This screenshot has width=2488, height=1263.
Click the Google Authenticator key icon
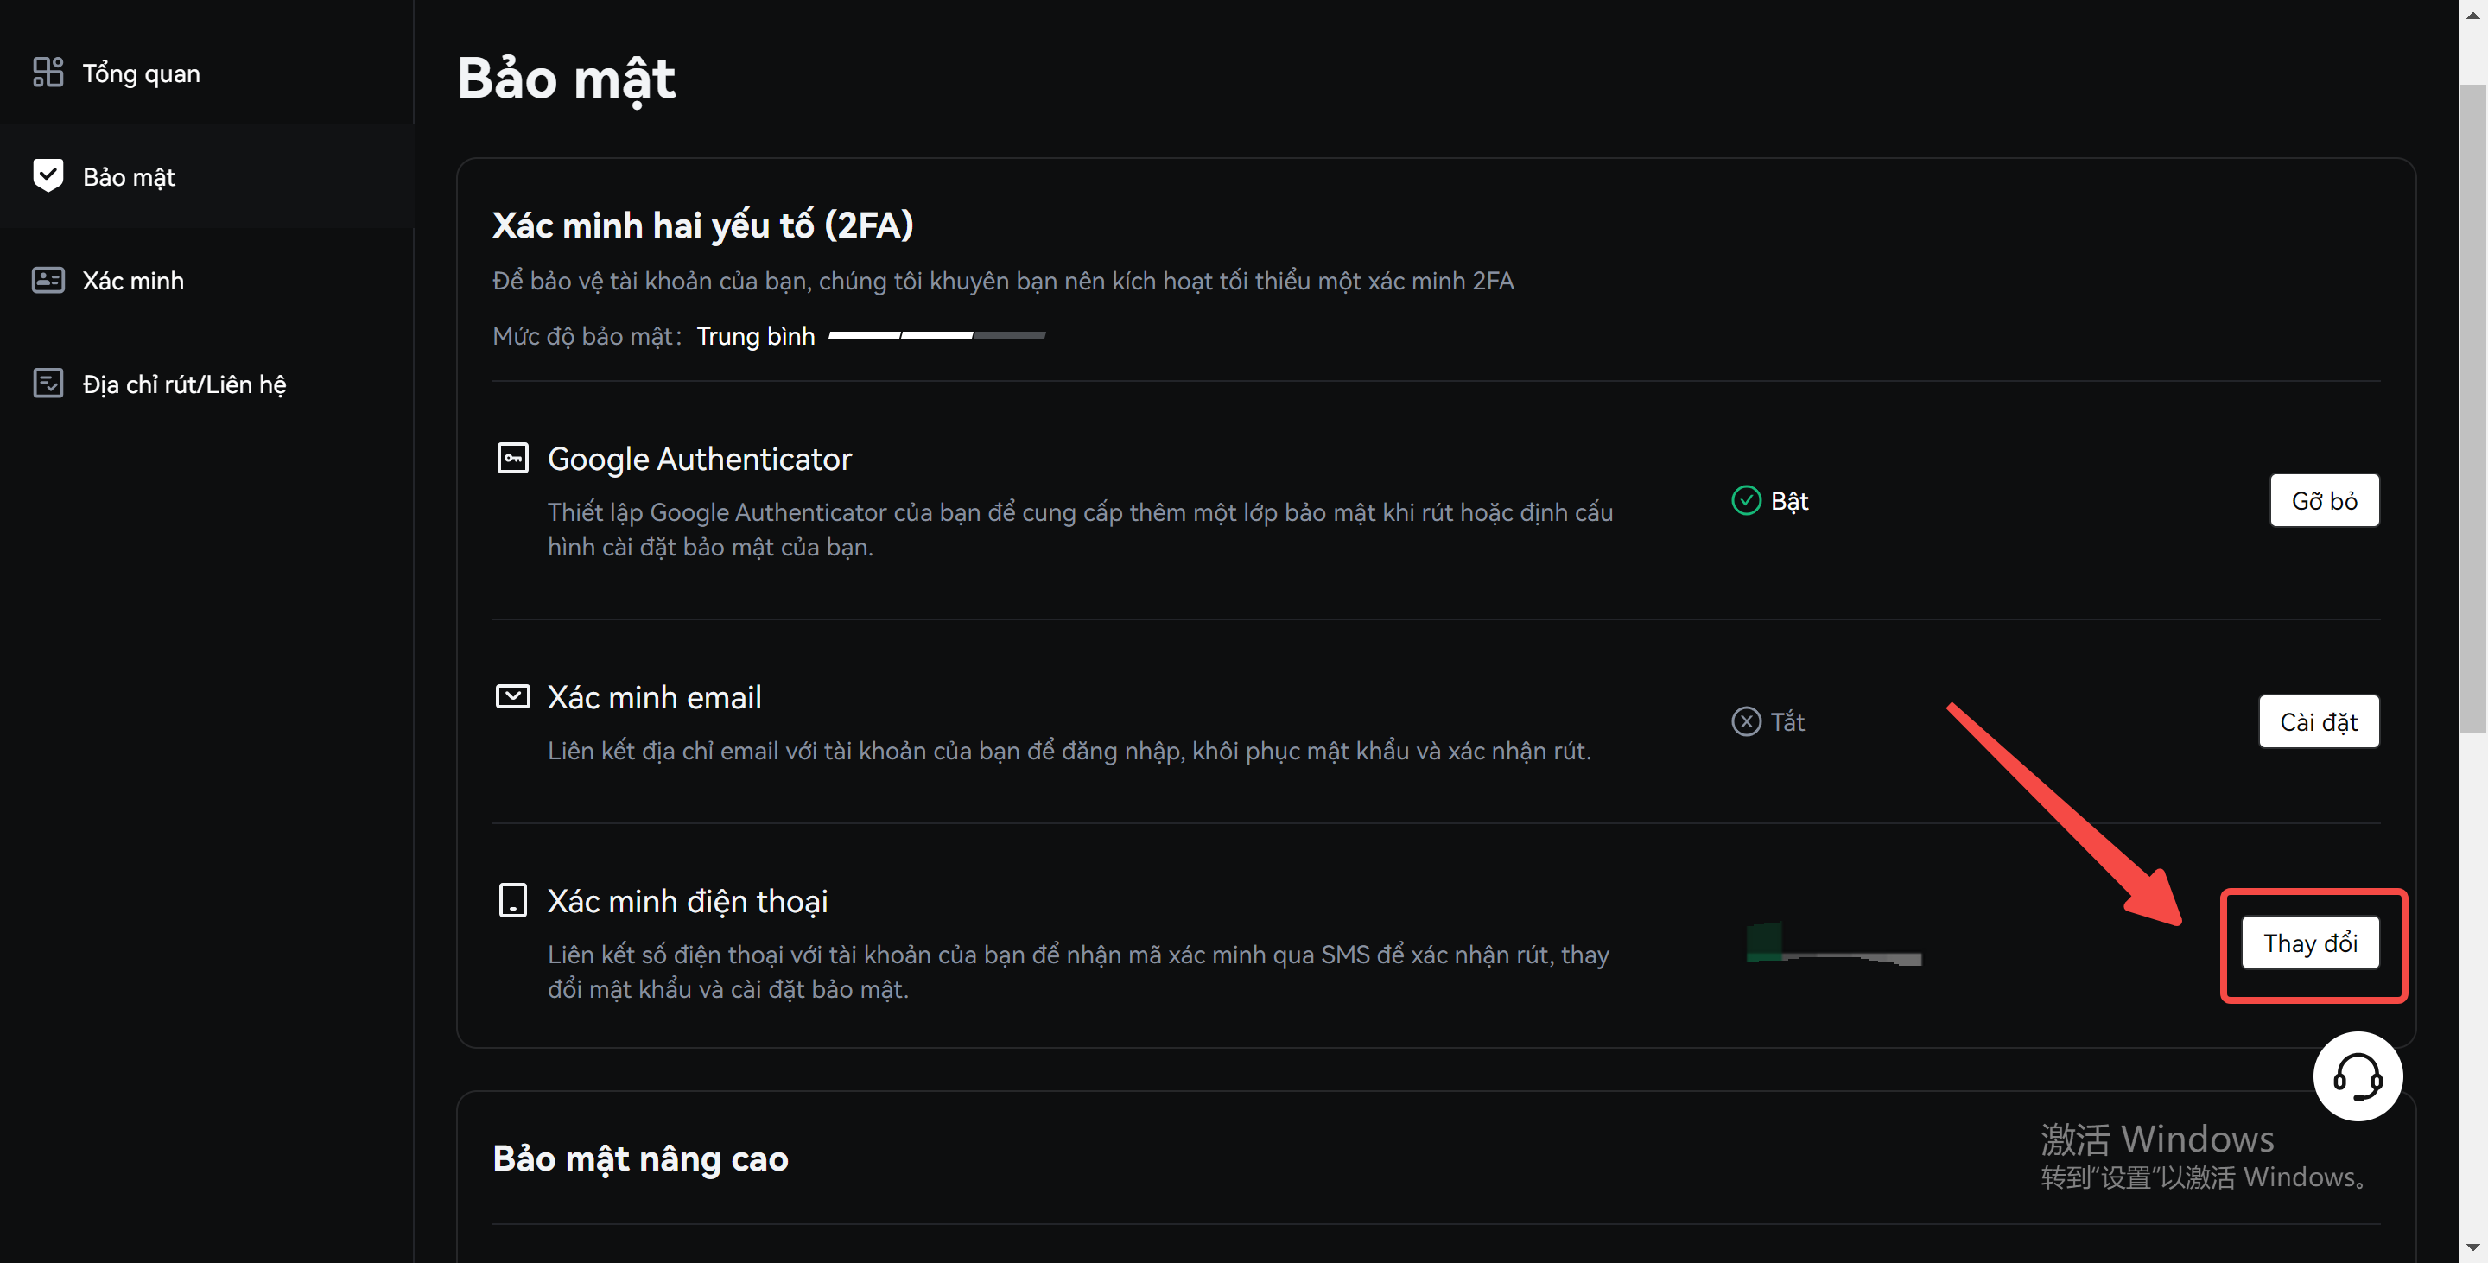point(512,458)
